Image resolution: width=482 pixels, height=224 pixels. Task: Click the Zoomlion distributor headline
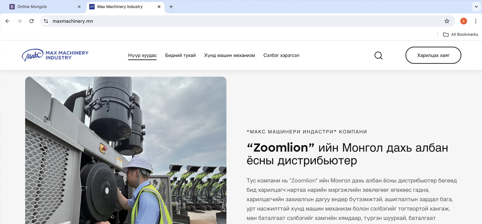347,154
